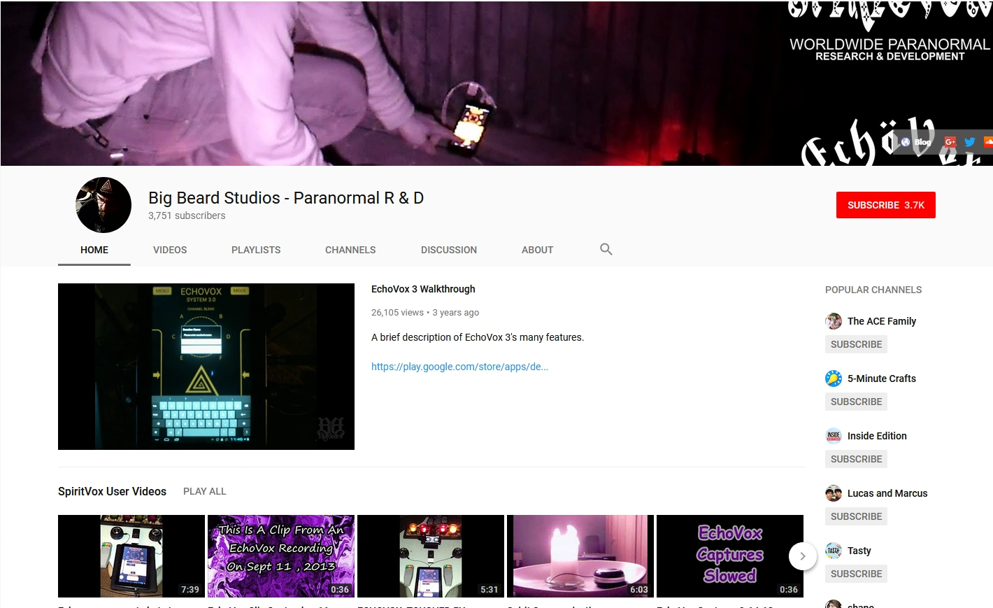Click the red Subscribe 3.7K button
This screenshot has width=993, height=608.
886,205
